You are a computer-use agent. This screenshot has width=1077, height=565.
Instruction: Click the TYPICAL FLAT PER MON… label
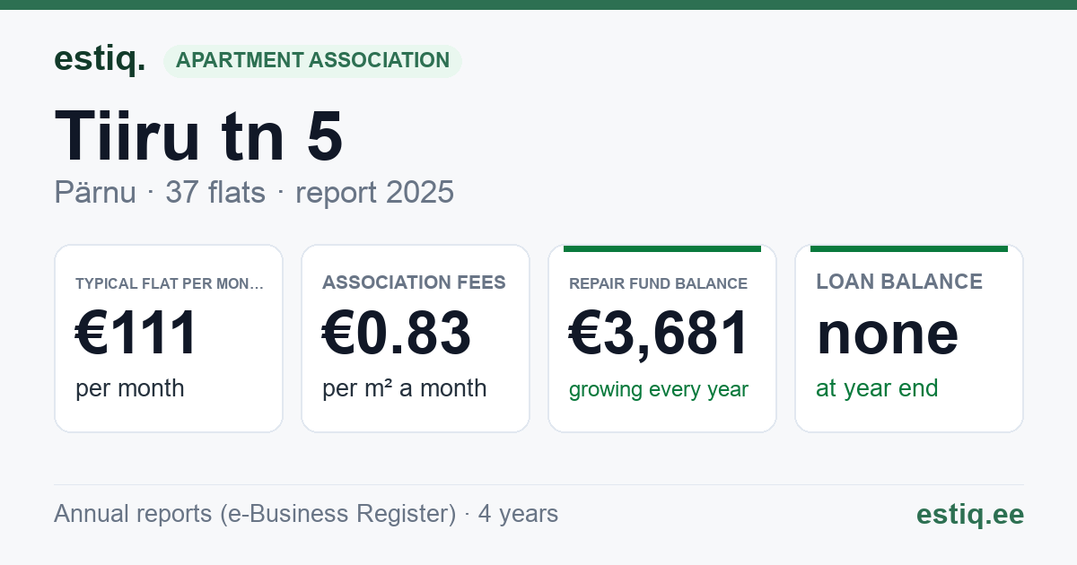click(170, 284)
